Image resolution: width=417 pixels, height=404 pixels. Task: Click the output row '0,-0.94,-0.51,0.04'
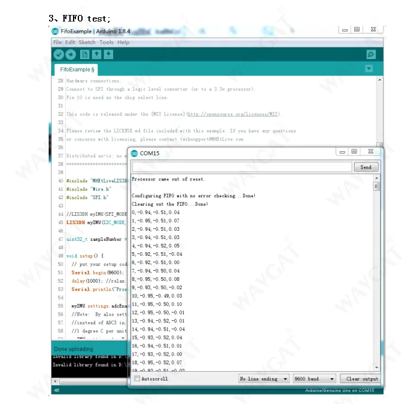[x=156, y=213]
